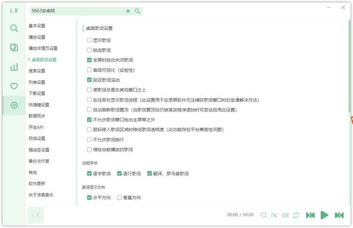
Task: Uncheck bold font for 逐行歌词
Action: 119,173
